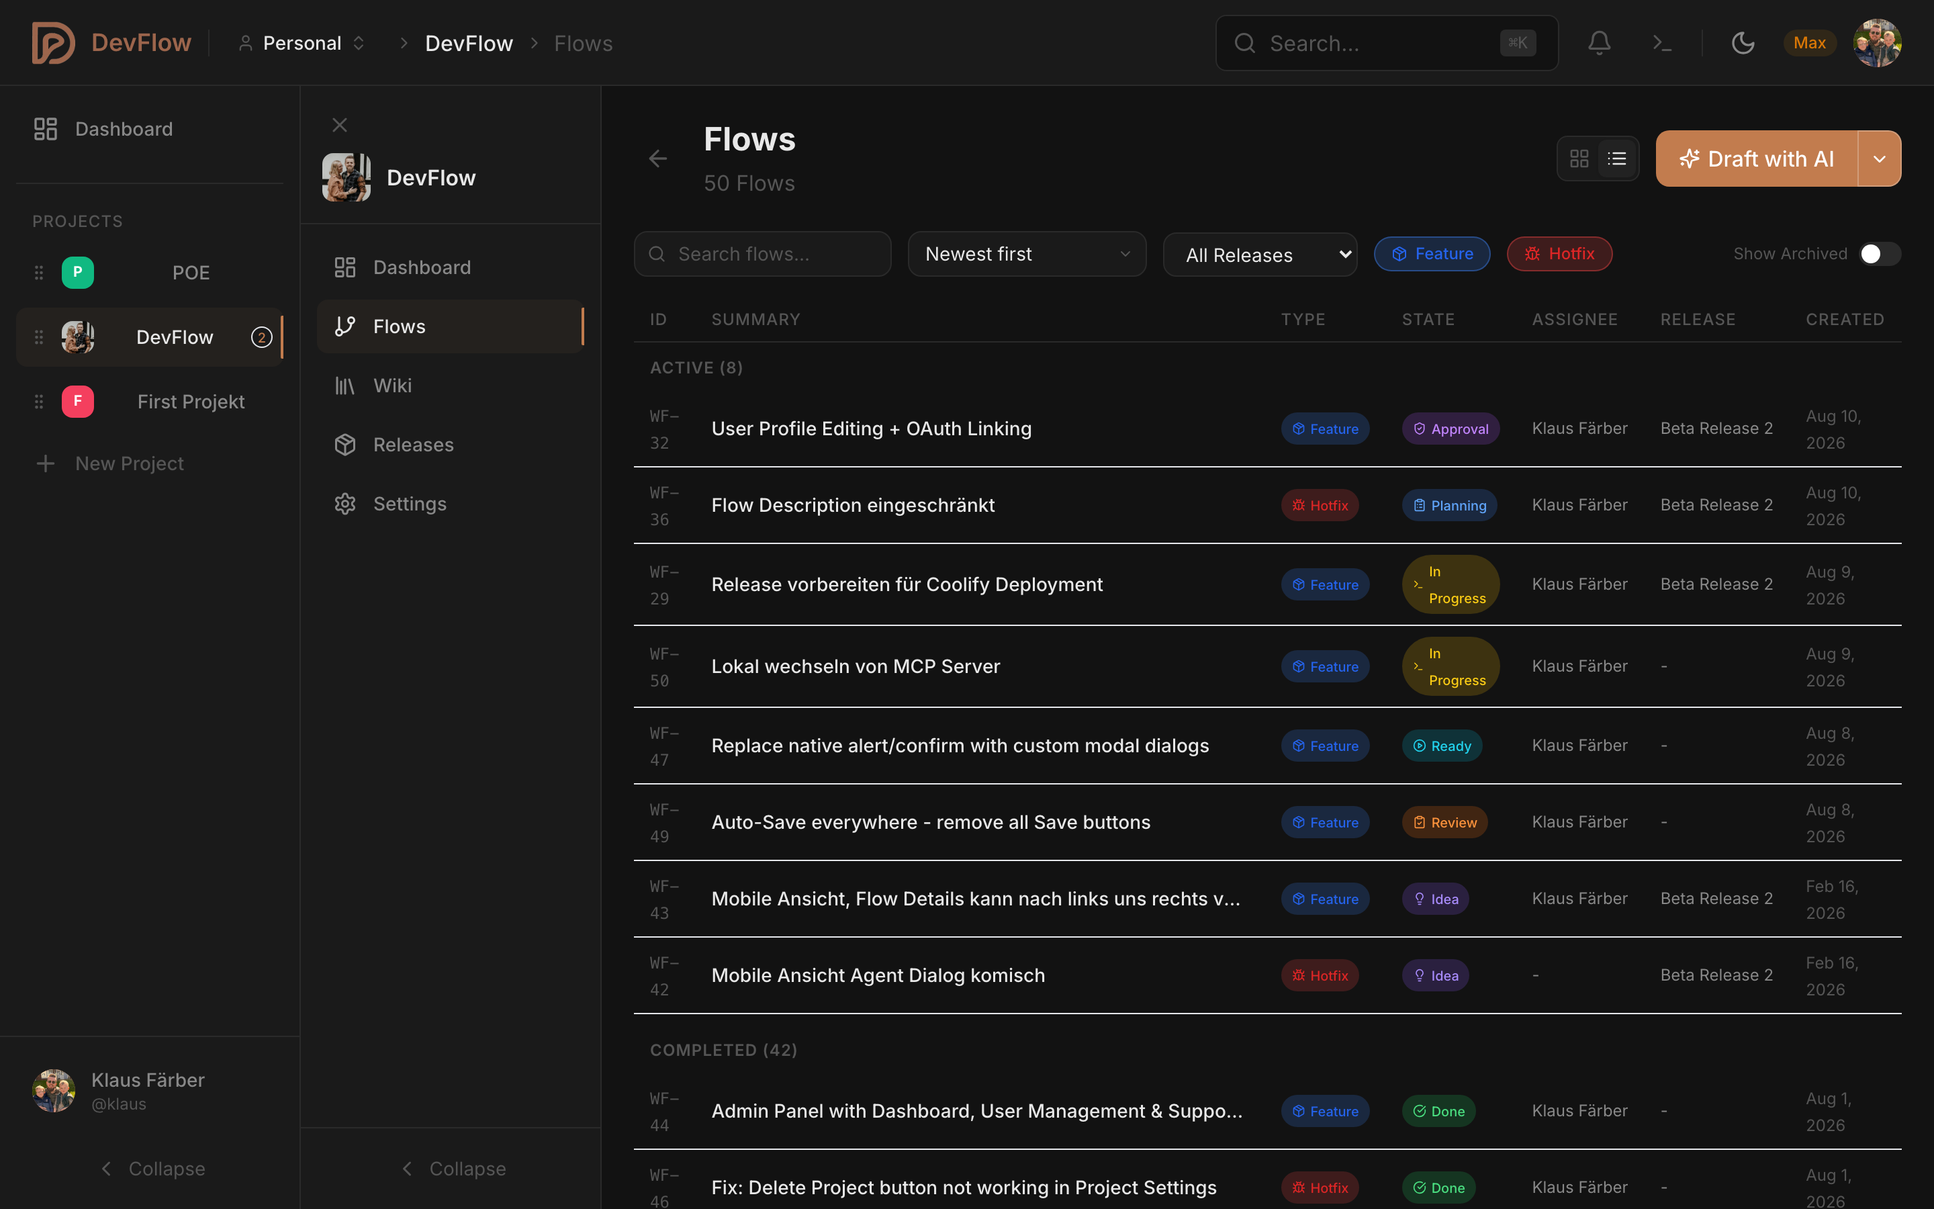Open the notifications bell
This screenshot has height=1209, width=1934.
pos(1599,43)
